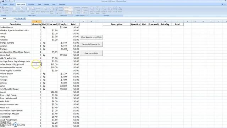Click the Insert Function icon in formula bar
The width and height of the screenshot is (227, 128).
coord(24,18)
